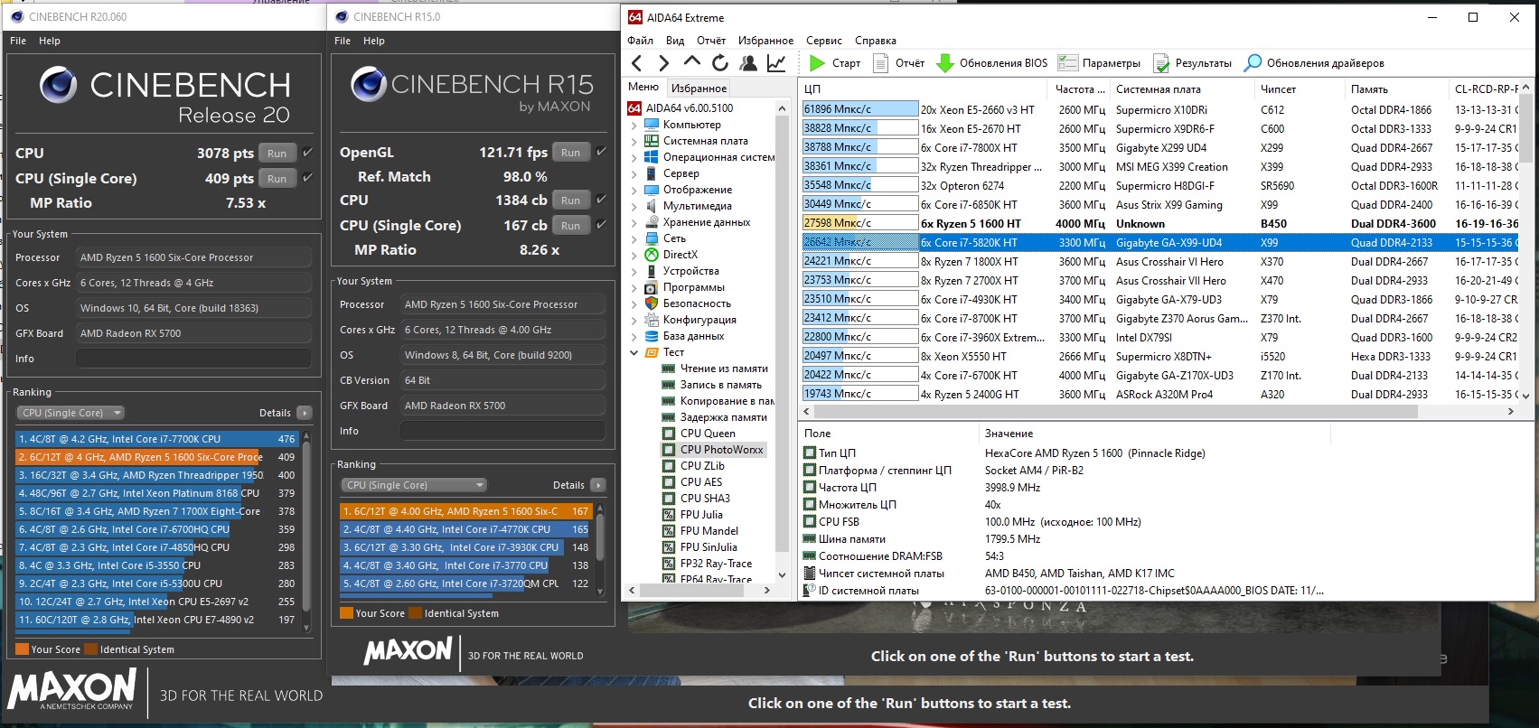Screen dimensions: 1539x728
Task: Select the CPU Queen benchmark
Action: (708, 434)
